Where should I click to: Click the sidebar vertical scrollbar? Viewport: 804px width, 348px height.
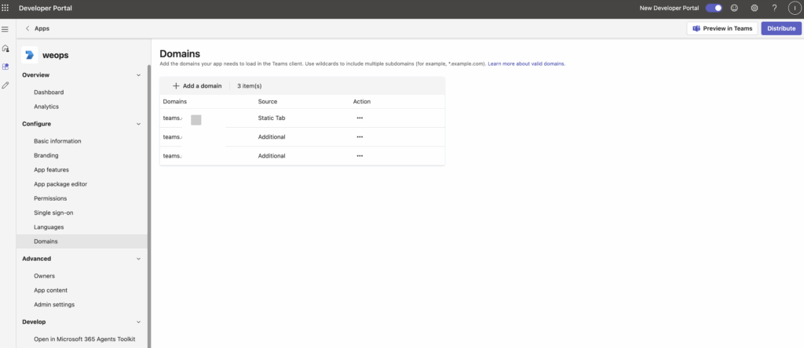click(x=149, y=205)
